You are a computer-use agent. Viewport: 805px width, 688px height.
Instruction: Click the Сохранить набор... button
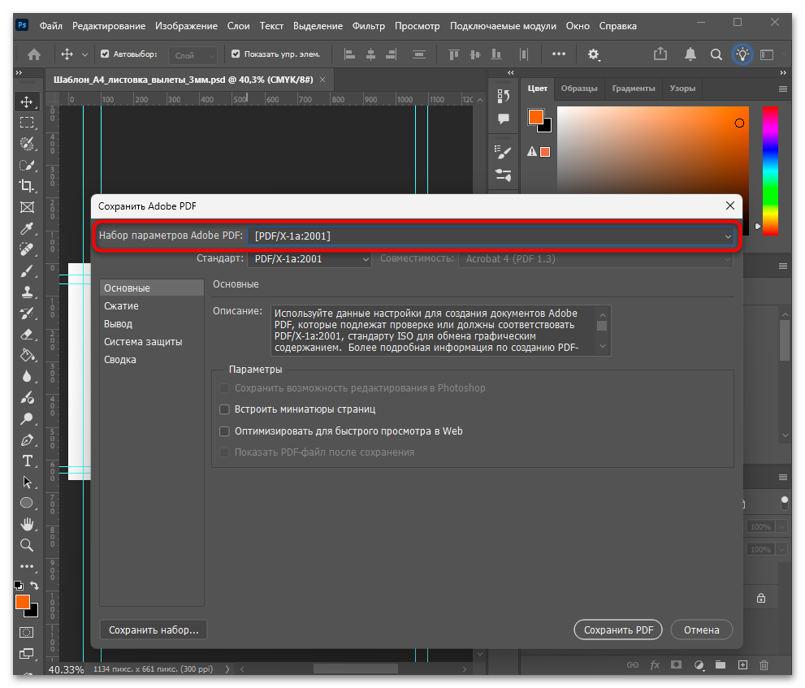(153, 630)
